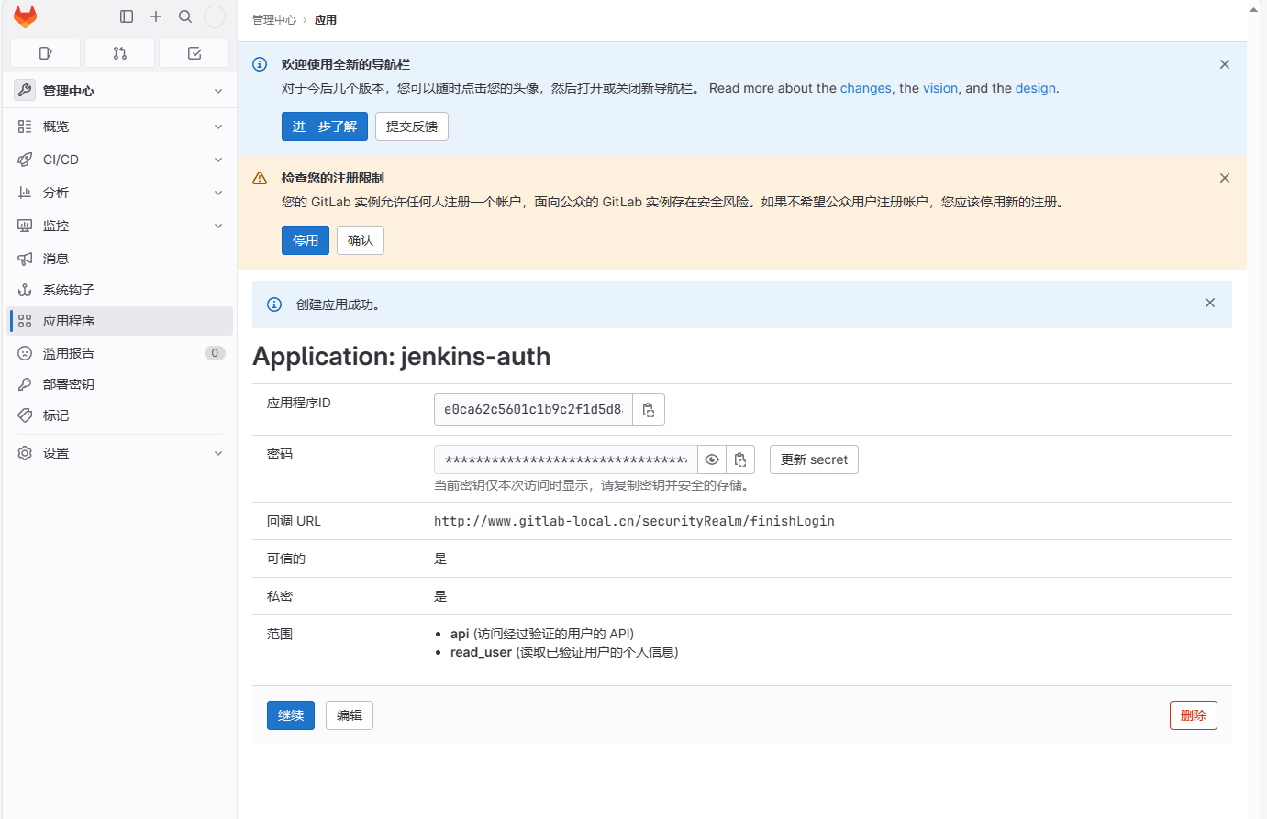Expand the 管理中心 context switcher
This screenshot has height=819, width=1267.
click(120, 91)
